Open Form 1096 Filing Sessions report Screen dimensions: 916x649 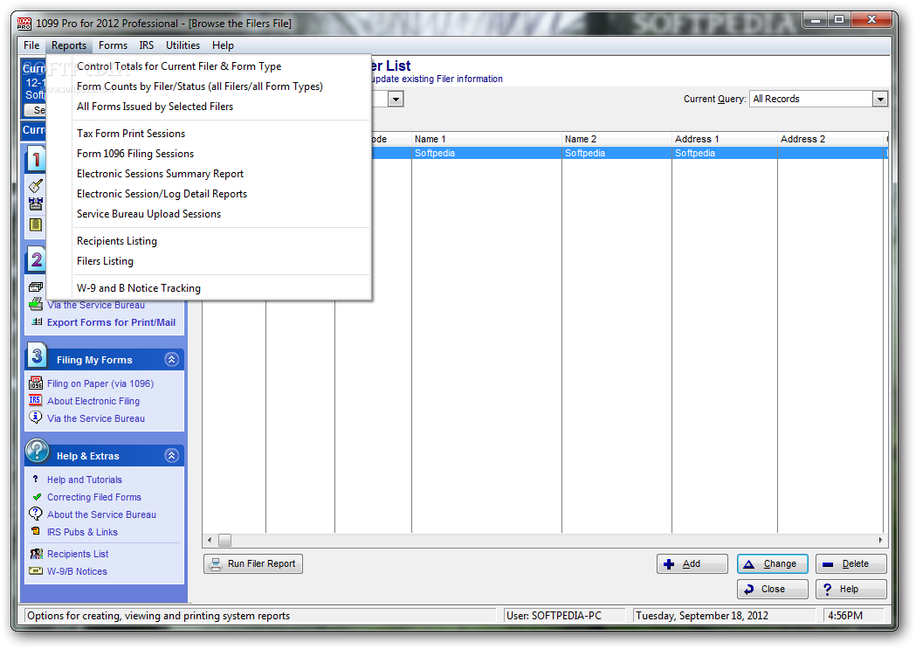[x=209, y=153]
